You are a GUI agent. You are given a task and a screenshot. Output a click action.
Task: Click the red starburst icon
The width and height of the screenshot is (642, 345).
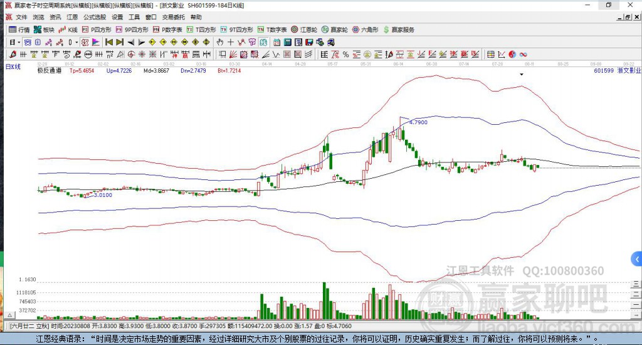(x=142, y=55)
